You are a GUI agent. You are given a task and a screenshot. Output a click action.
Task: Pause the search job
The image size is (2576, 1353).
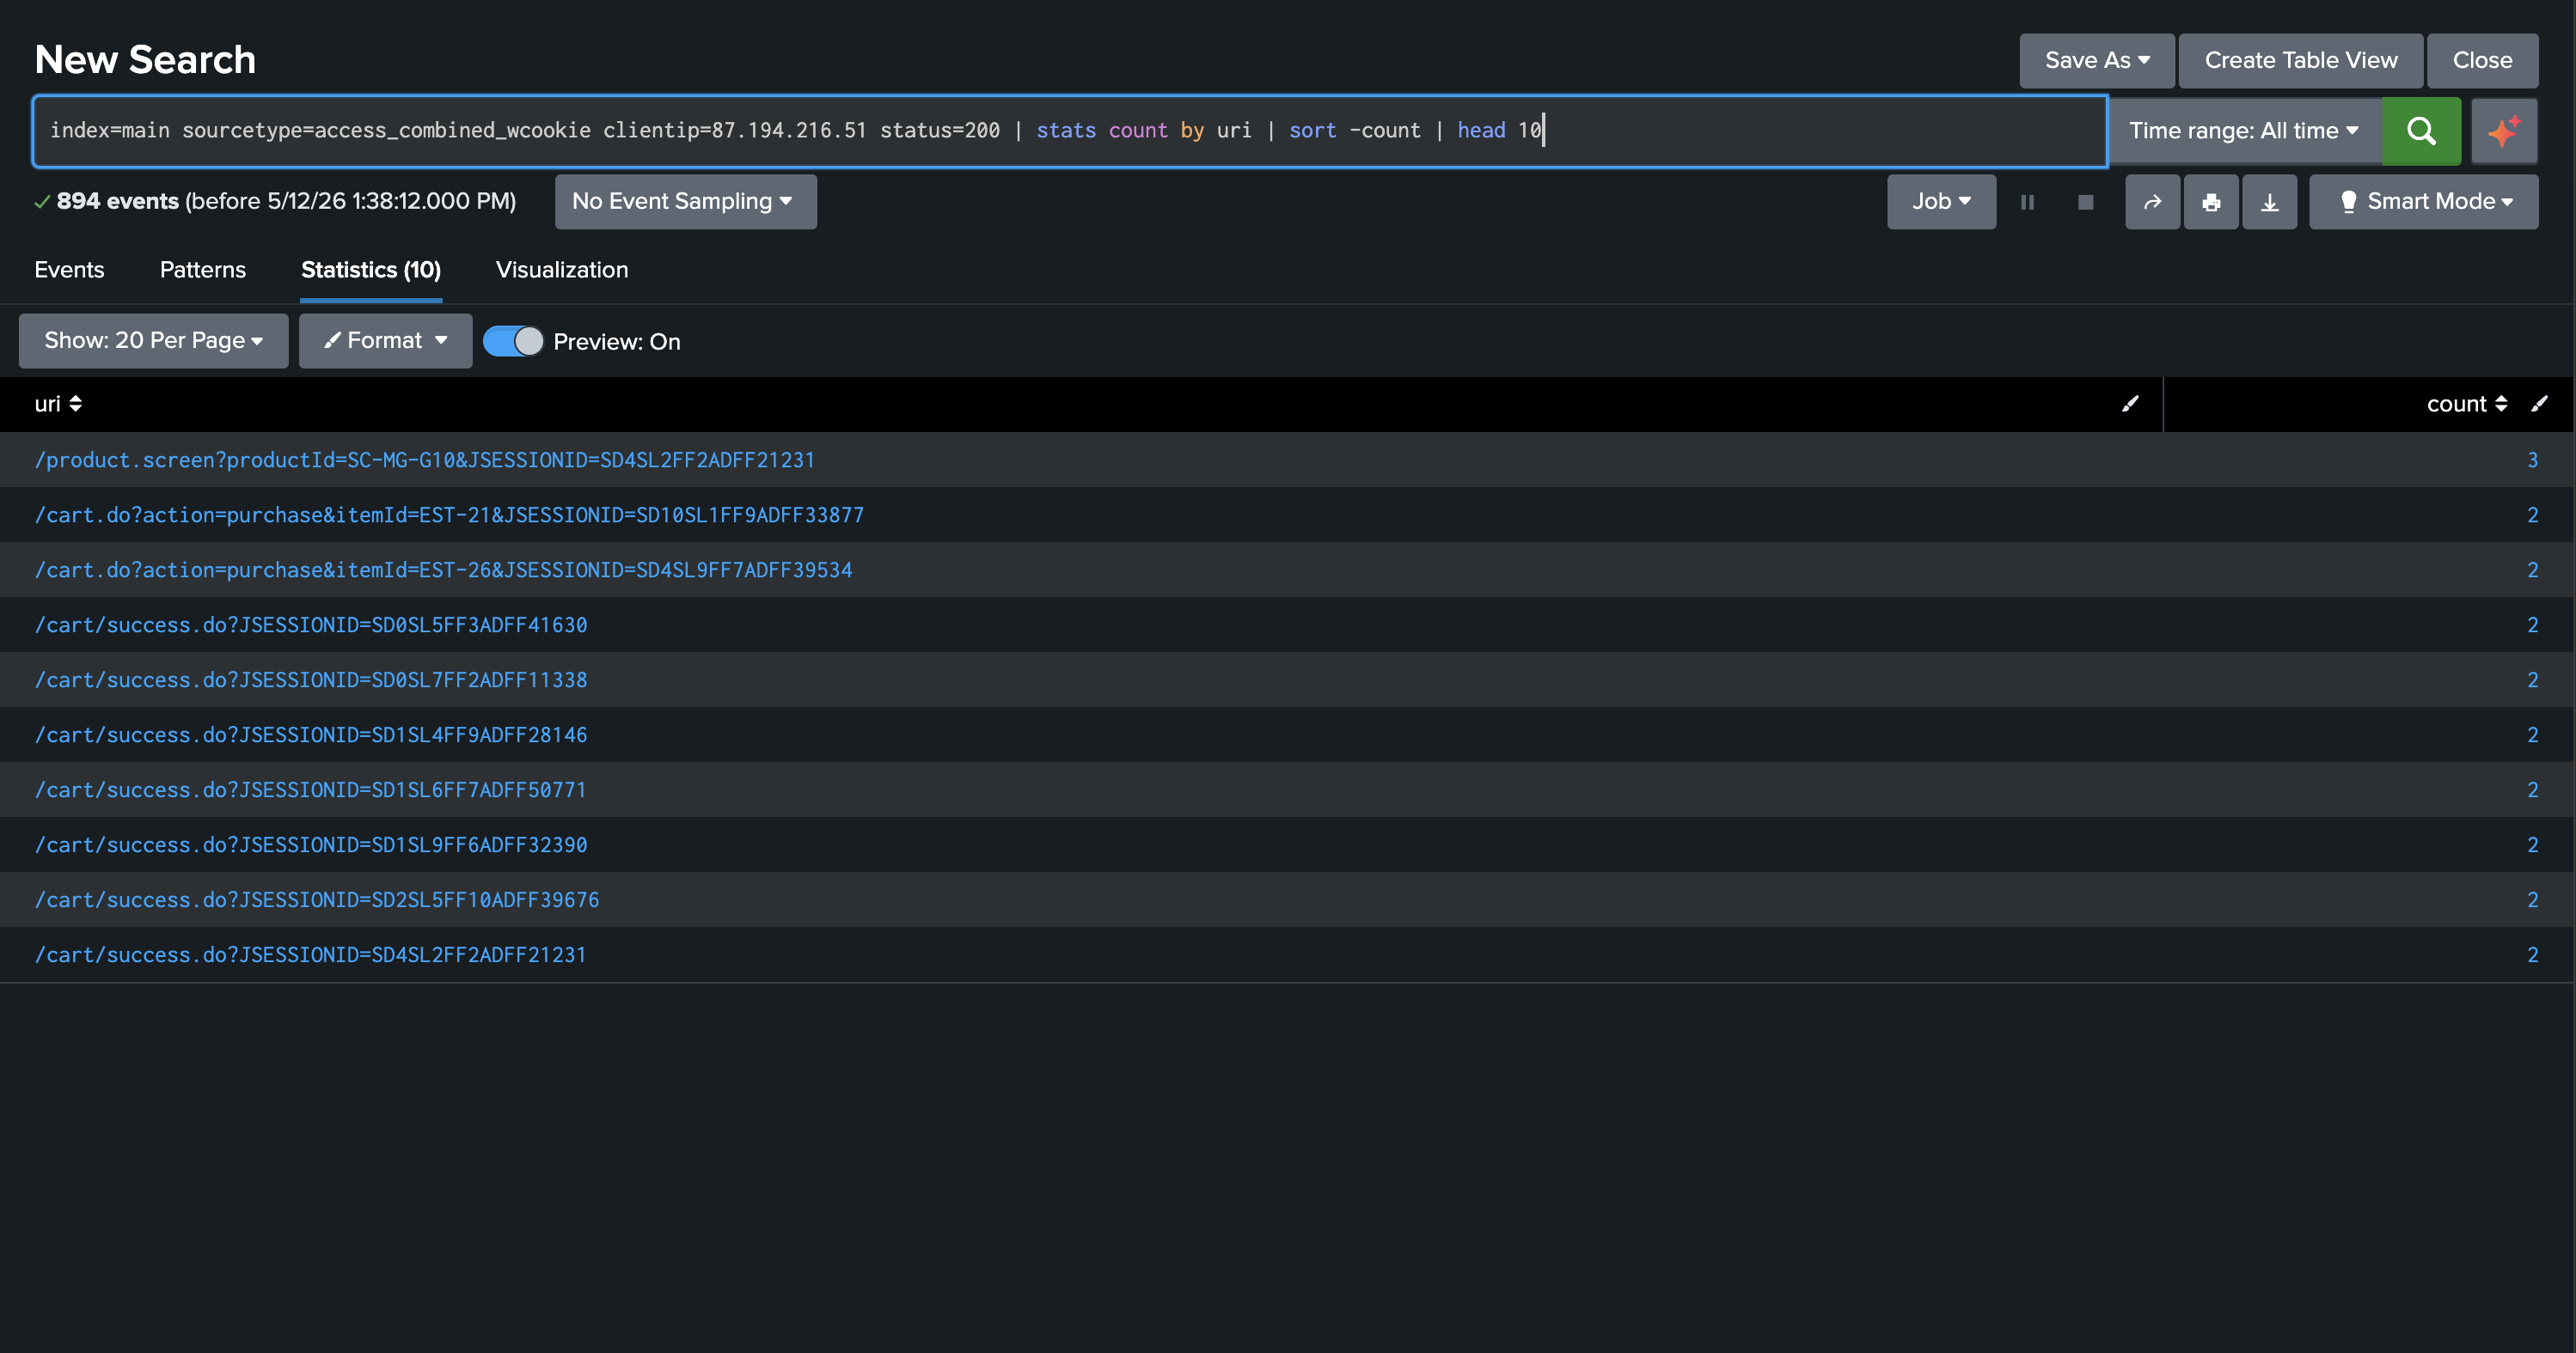pyautogui.click(x=2027, y=202)
